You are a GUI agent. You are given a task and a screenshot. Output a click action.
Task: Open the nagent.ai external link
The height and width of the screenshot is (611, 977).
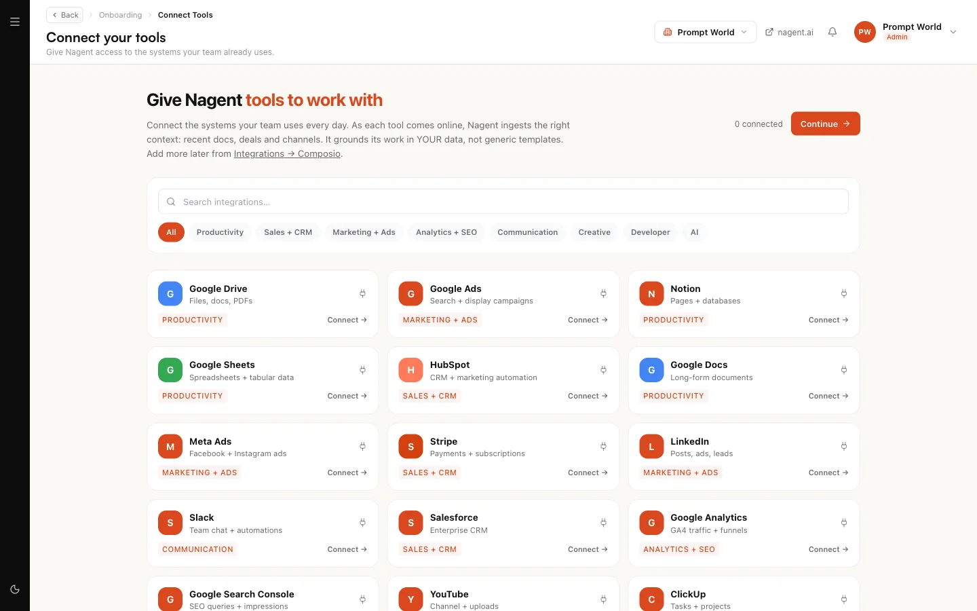pos(789,32)
